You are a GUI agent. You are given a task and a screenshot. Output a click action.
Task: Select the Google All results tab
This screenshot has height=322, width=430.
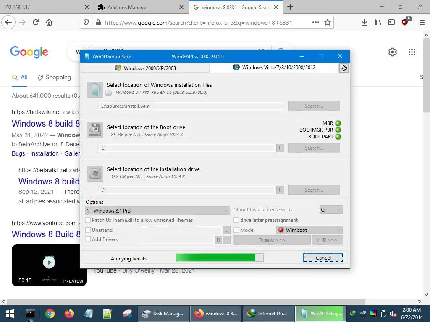tap(19, 78)
